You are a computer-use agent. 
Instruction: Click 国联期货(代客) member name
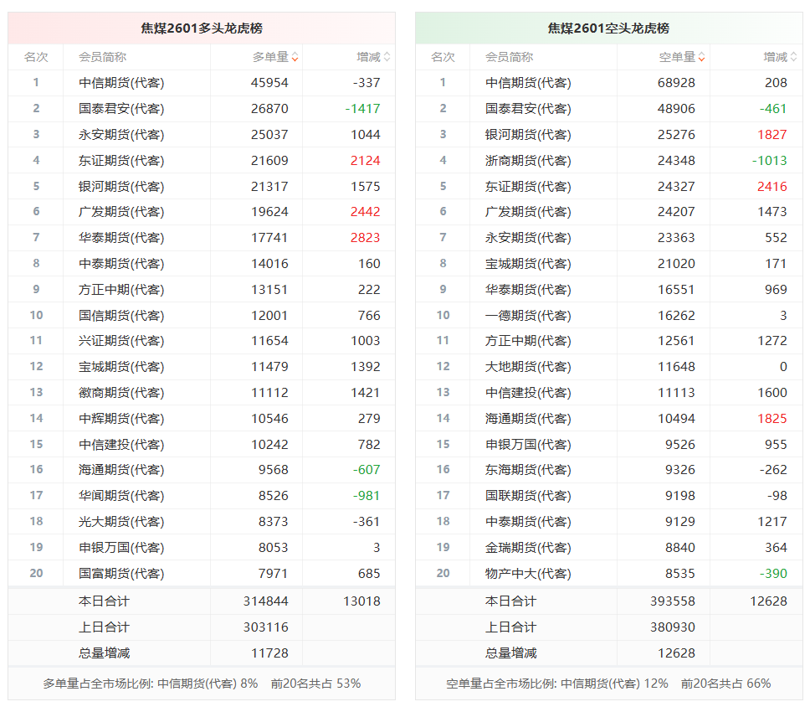528,495
